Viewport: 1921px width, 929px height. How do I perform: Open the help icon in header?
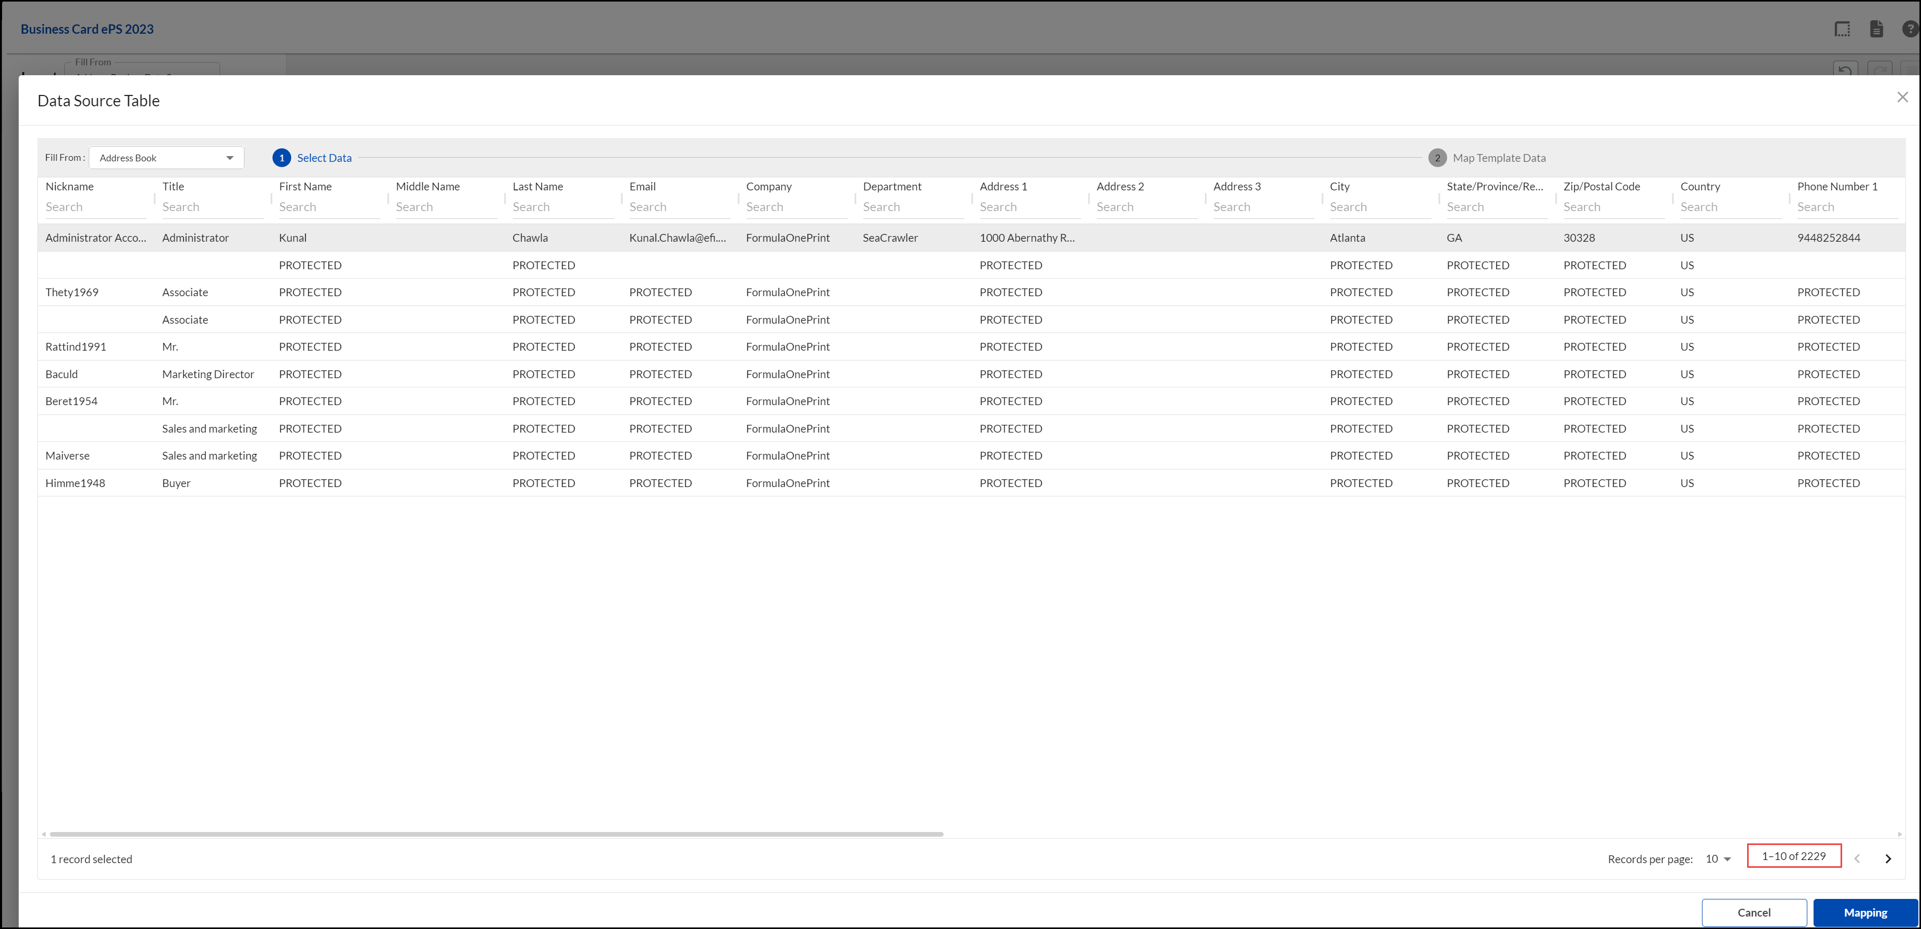point(1910,29)
